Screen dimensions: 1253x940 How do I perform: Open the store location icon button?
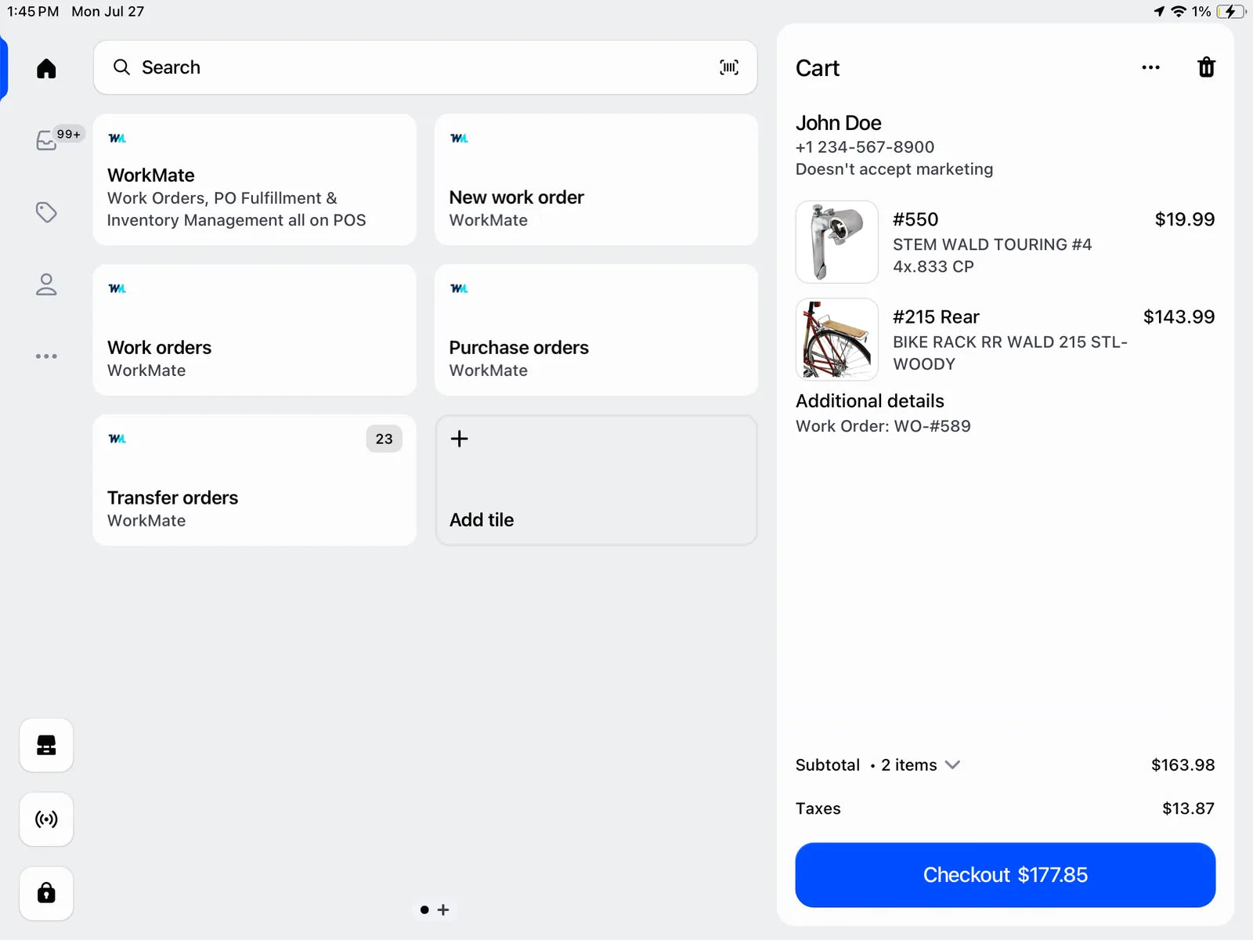[x=46, y=745]
